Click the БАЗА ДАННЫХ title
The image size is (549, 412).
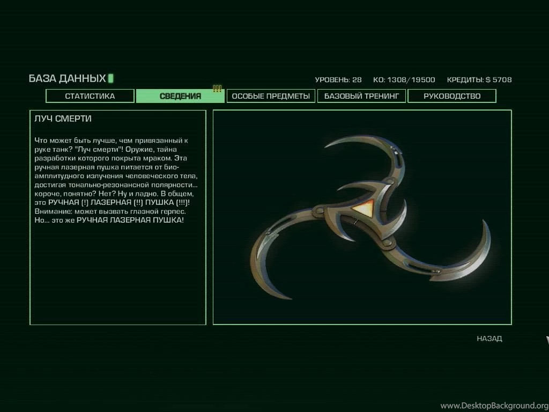(67, 78)
